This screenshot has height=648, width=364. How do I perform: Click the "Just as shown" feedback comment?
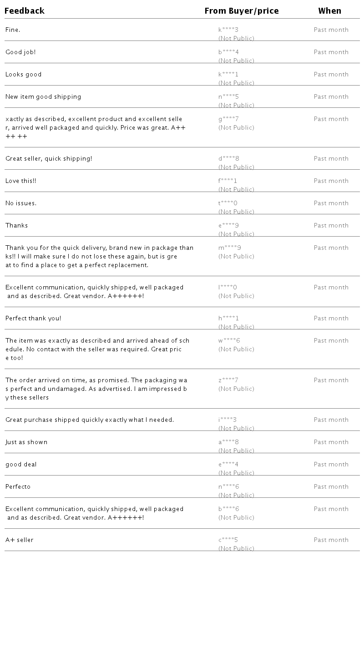pyautogui.click(x=26, y=442)
